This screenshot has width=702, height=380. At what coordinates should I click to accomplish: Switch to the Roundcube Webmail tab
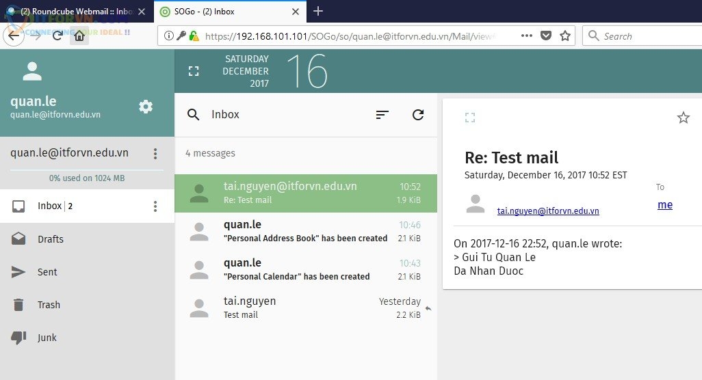pyautogui.click(x=75, y=12)
